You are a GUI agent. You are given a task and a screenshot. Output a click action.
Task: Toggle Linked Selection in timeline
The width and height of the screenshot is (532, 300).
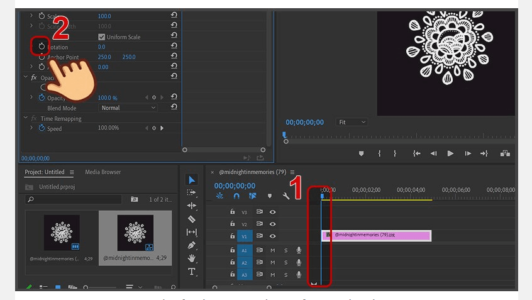pyautogui.click(x=252, y=196)
